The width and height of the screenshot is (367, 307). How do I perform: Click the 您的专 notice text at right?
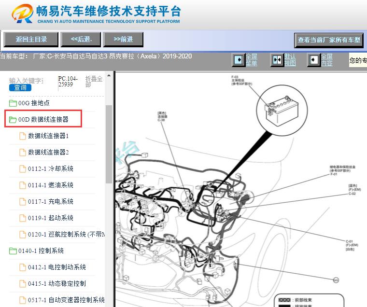pos(358,60)
